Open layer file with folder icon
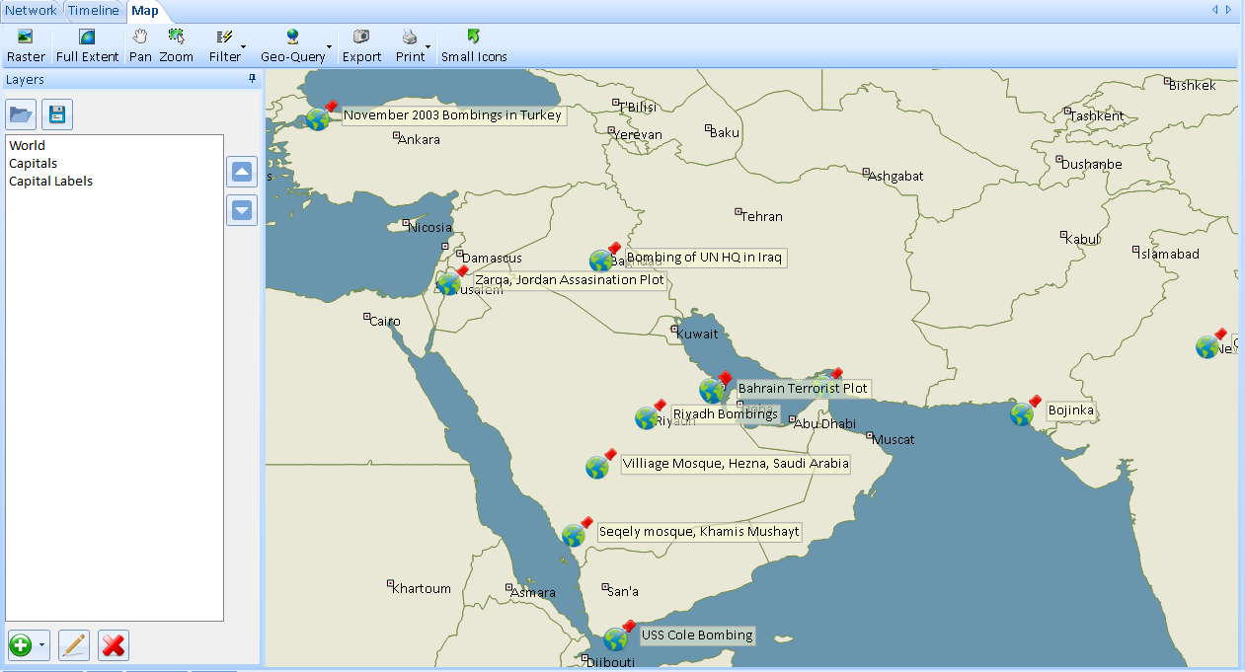 [x=21, y=114]
